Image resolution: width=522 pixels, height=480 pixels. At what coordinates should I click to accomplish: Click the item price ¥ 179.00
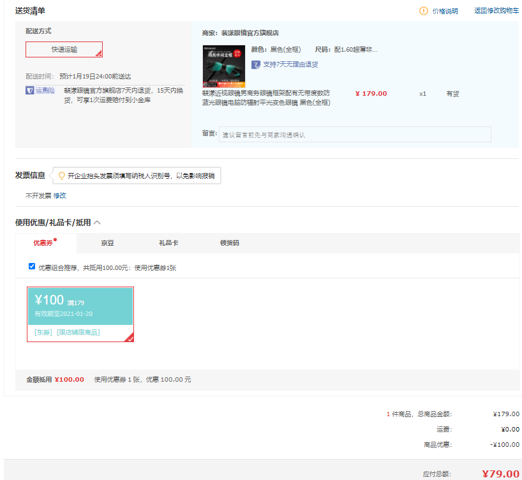tap(371, 94)
